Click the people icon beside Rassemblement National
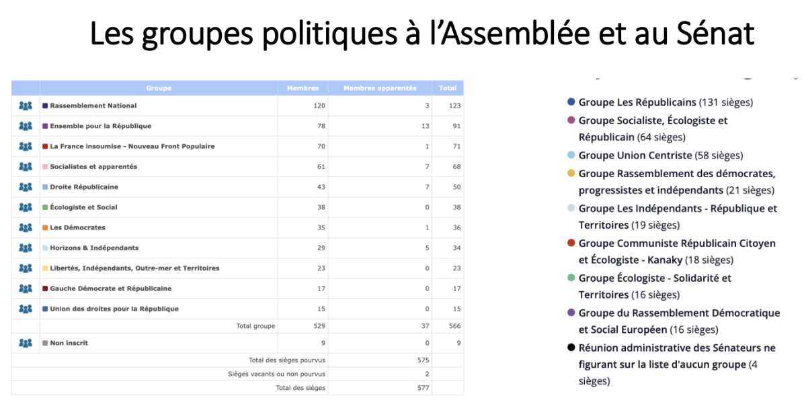Viewport: 804px width, 408px height. click(26, 106)
